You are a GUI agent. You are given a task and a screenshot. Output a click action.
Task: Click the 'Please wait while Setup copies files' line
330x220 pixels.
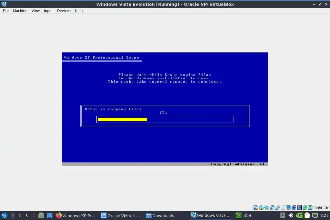tap(165, 75)
